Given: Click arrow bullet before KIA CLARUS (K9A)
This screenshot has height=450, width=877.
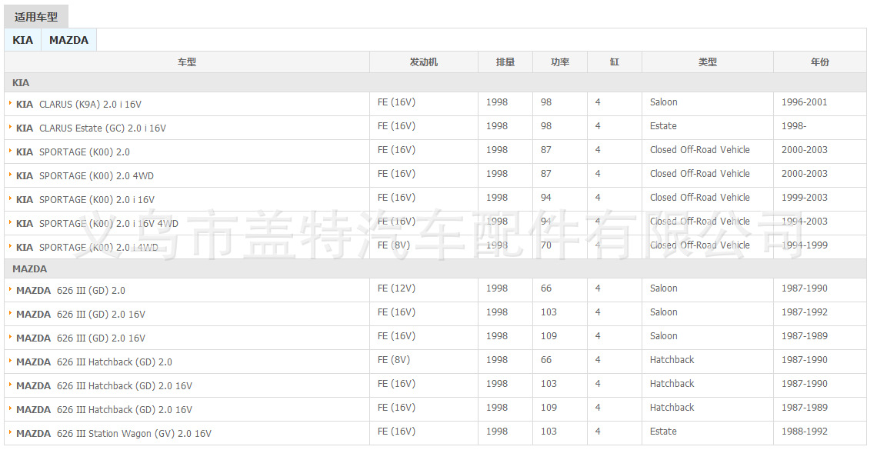Looking at the screenshot, I should (x=10, y=103).
